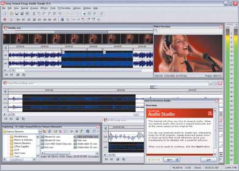The width and height of the screenshot is (239, 171).
Task: Click the red Record button in transport bar
Action: tap(5, 19)
